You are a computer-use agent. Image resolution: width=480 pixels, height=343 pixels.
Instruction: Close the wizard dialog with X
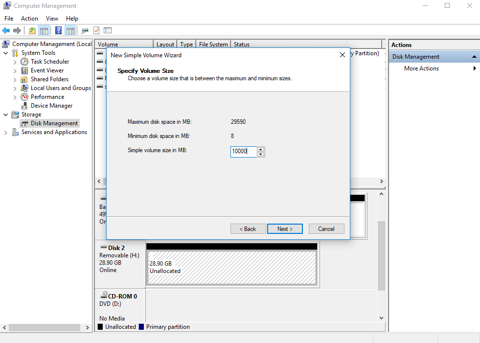343,55
